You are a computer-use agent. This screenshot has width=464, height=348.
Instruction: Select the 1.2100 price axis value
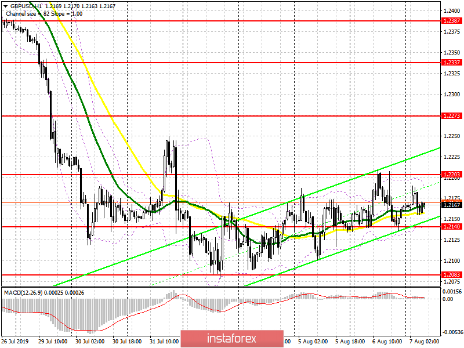point(452,260)
